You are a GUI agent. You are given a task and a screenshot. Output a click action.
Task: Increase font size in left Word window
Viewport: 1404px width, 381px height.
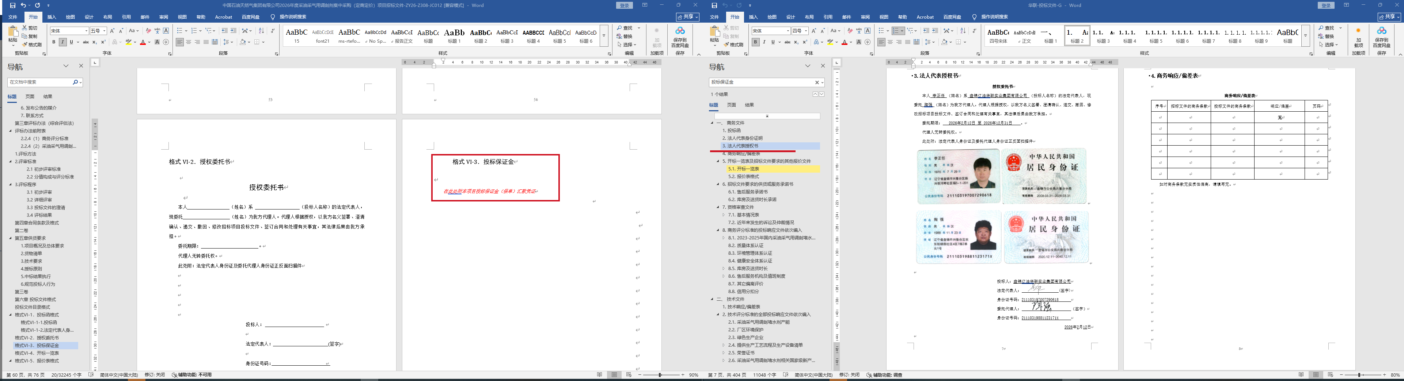(x=112, y=31)
